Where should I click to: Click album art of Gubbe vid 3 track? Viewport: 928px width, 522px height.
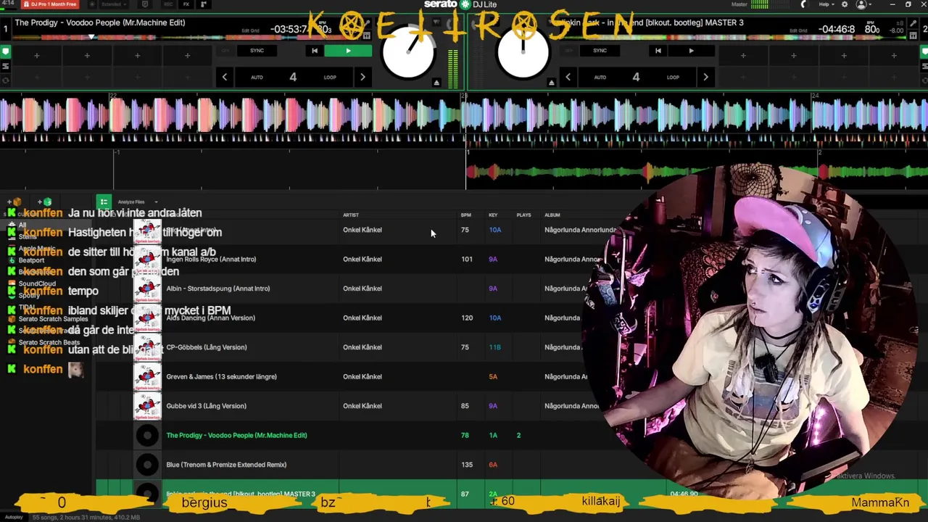pos(147,406)
